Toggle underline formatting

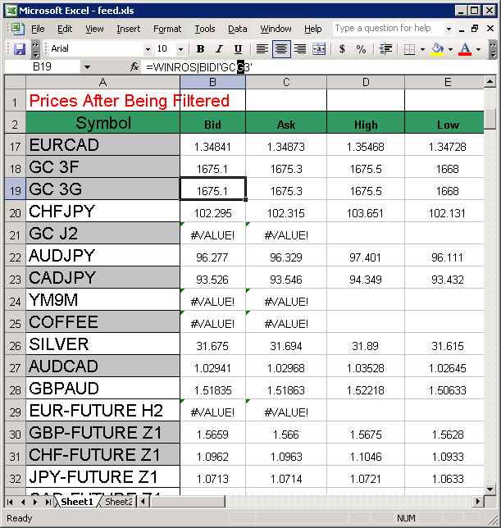click(239, 49)
